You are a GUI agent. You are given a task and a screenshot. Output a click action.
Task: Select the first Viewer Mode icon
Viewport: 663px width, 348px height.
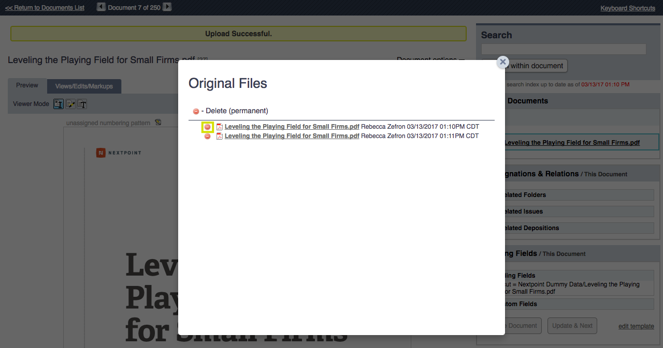point(59,104)
